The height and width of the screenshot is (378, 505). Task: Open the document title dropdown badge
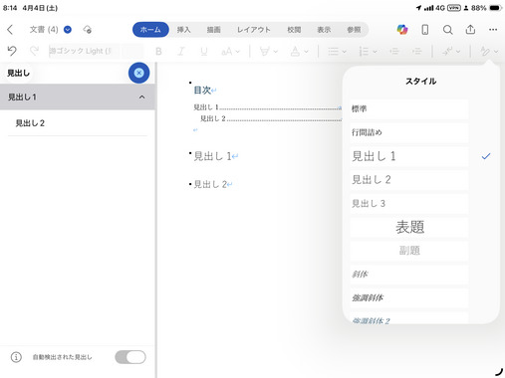tap(68, 30)
